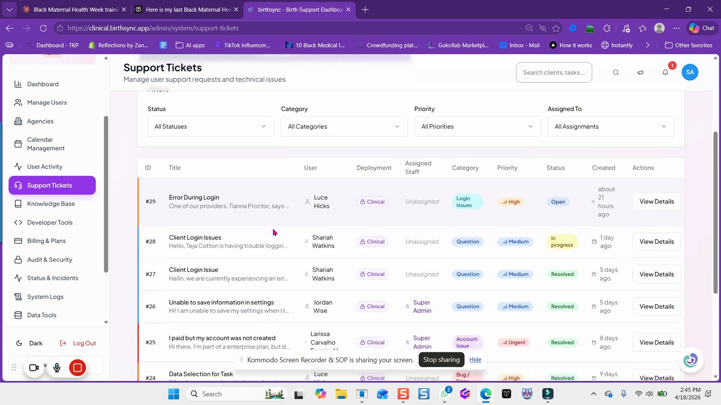Image resolution: width=721 pixels, height=405 pixels.
Task: Open File Explorer from the taskbar
Action: tap(341, 394)
